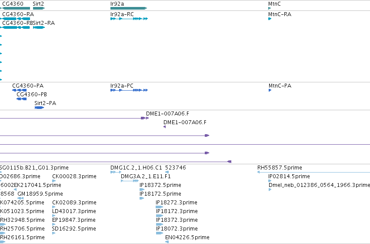Select EST IP18072.3prime
The image size is (370, 244).
tap(177, 229)
